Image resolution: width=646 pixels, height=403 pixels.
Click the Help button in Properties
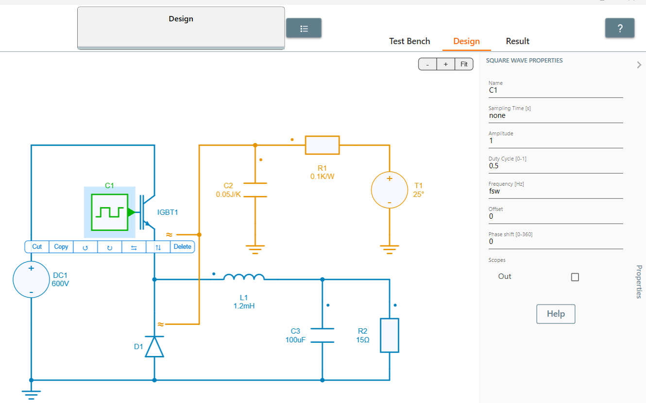[x=555, y=314]
